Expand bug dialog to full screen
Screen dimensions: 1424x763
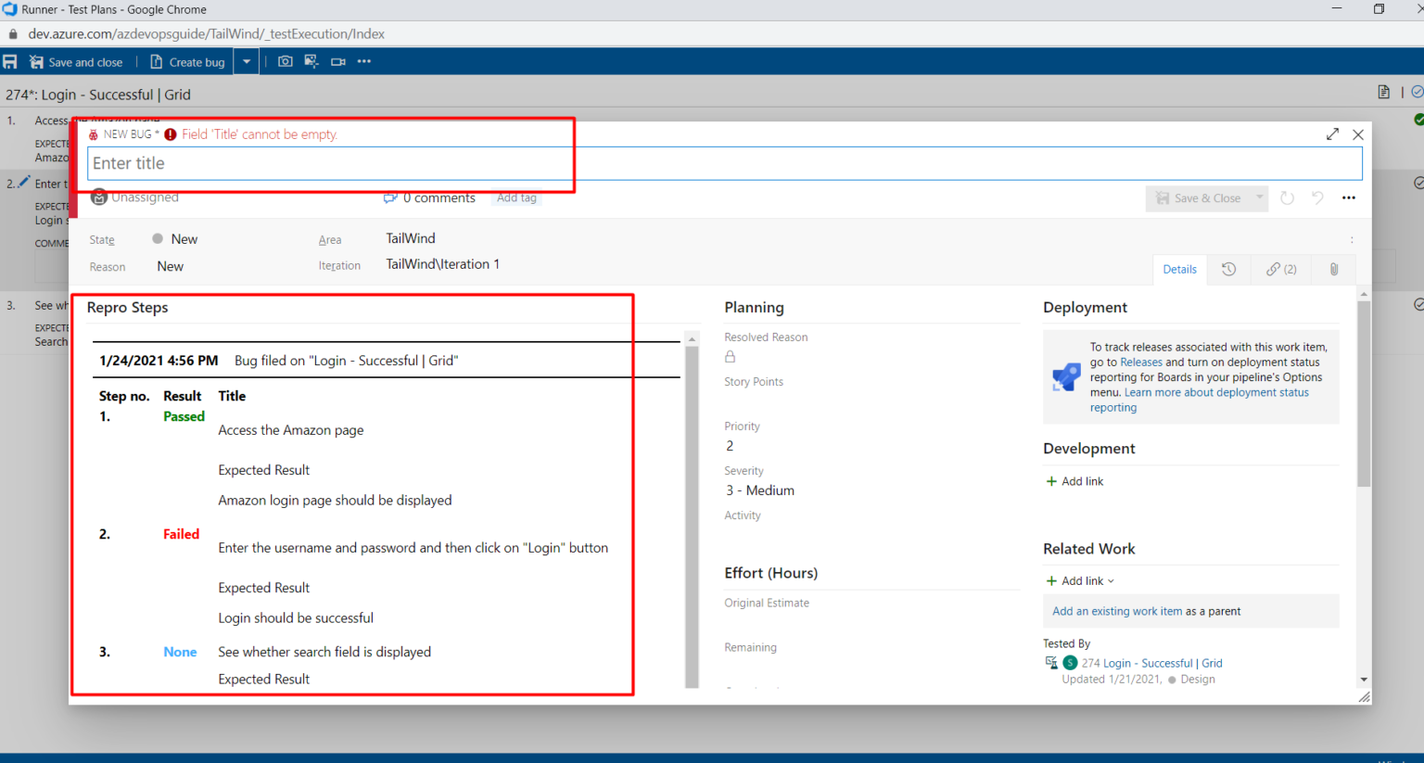[x=1332, y=134]
